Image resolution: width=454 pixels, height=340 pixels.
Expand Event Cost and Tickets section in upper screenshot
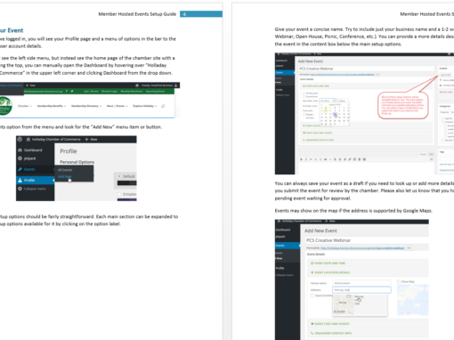coord(366,133)
